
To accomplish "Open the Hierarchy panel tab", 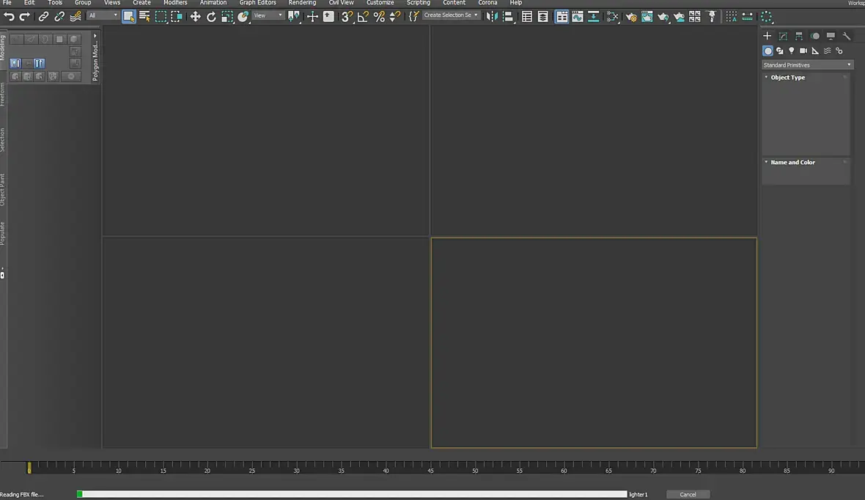I will [799, 36].
